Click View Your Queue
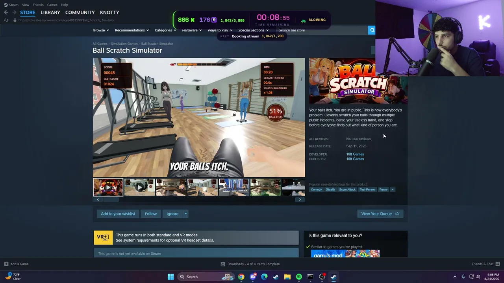Screen dimensions: 504x283 pyautogui.click(x=380, y=214)
